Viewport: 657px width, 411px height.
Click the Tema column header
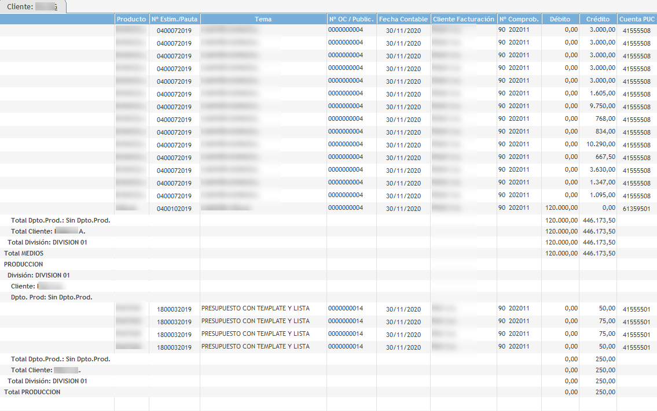coord(263,19)
